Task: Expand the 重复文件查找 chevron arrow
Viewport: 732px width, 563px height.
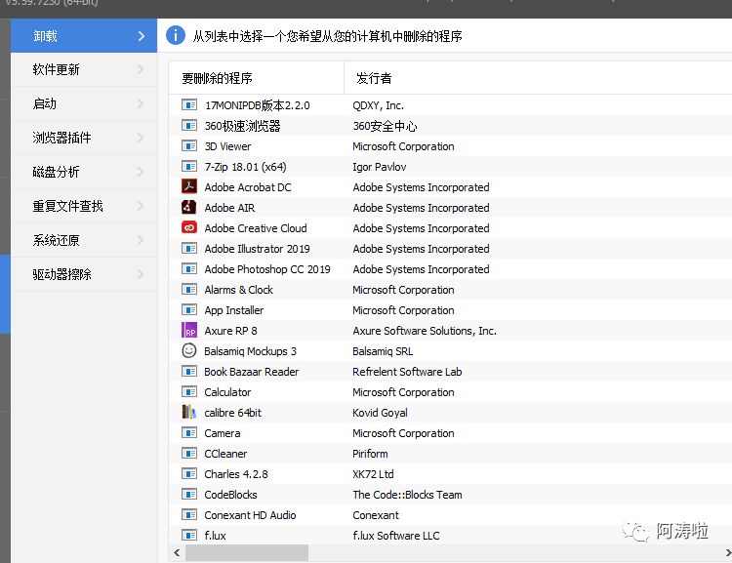Action: click(x=141, y=206)
